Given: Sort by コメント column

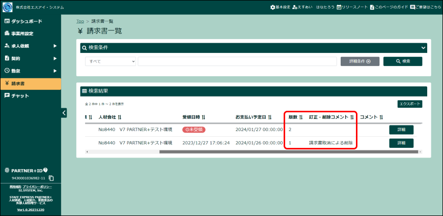Looking at the screenshot, I should point(372,117).
